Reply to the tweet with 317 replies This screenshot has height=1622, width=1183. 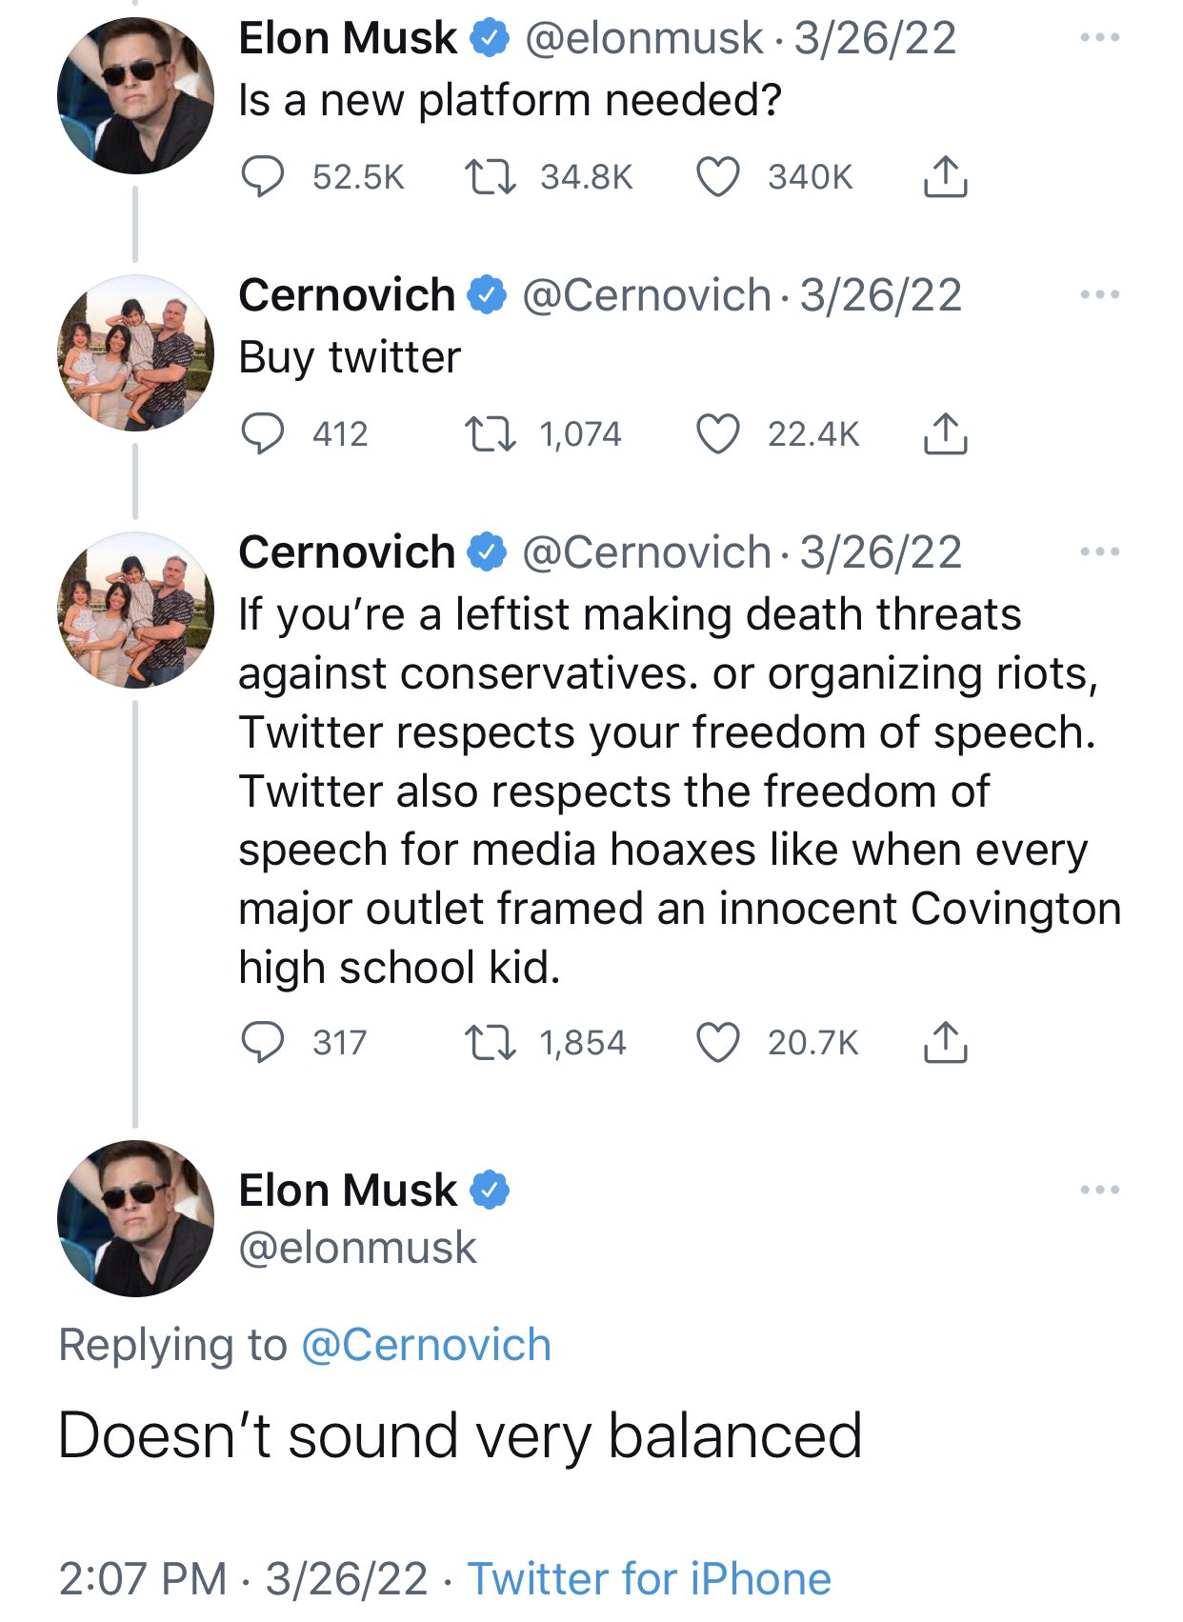(x=262, y=1043)
